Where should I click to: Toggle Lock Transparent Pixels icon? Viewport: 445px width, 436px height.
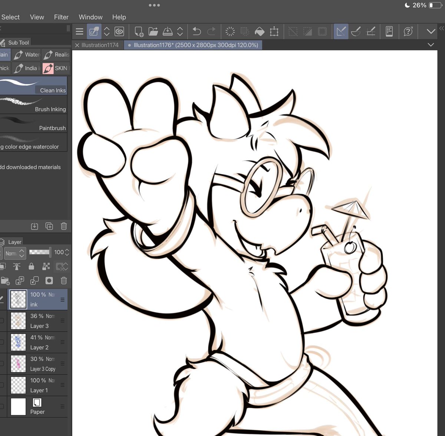pos(46,266)
